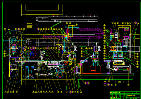The image size is (141, 99).
Task: Pick the orange patterned block on right assembly
Action: pos(114,48)
